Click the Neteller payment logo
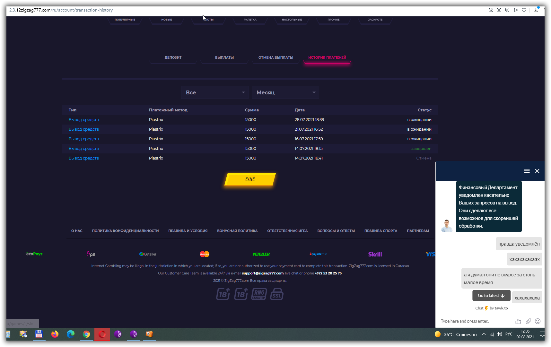This screenshot has height=347, width=551. pos(261,254)
